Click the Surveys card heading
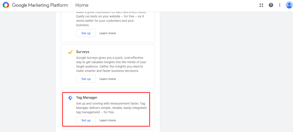The height and width of the screenshot is (132, 293). pyautogui.click(x=83, y=52)
